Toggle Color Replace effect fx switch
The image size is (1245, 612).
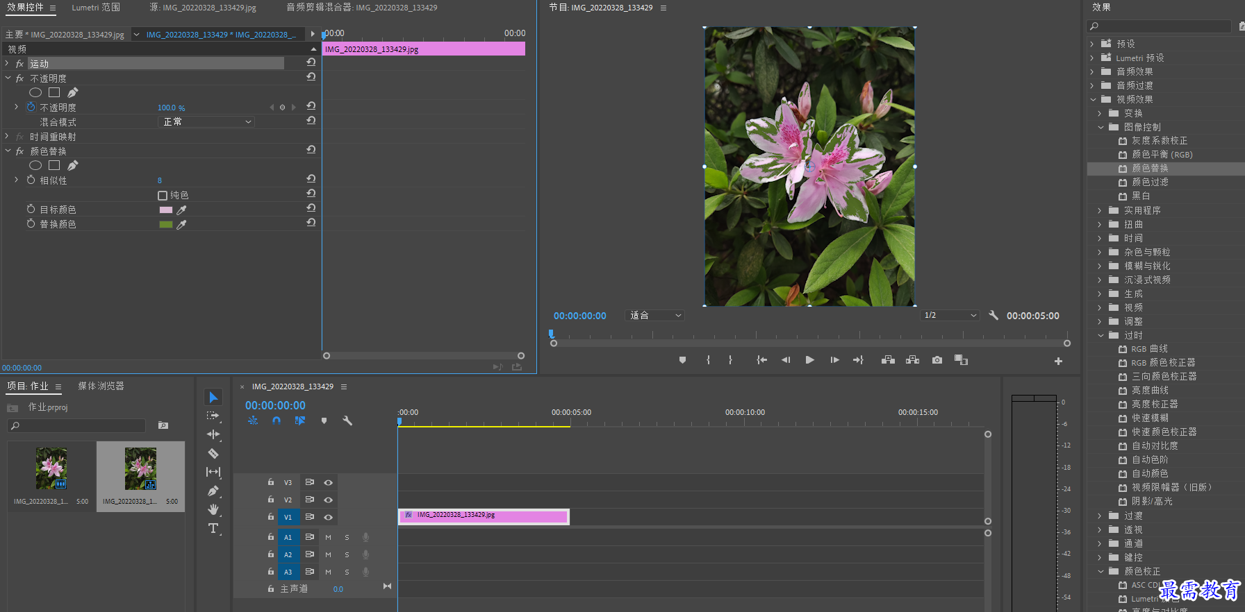tap(19, 151)
